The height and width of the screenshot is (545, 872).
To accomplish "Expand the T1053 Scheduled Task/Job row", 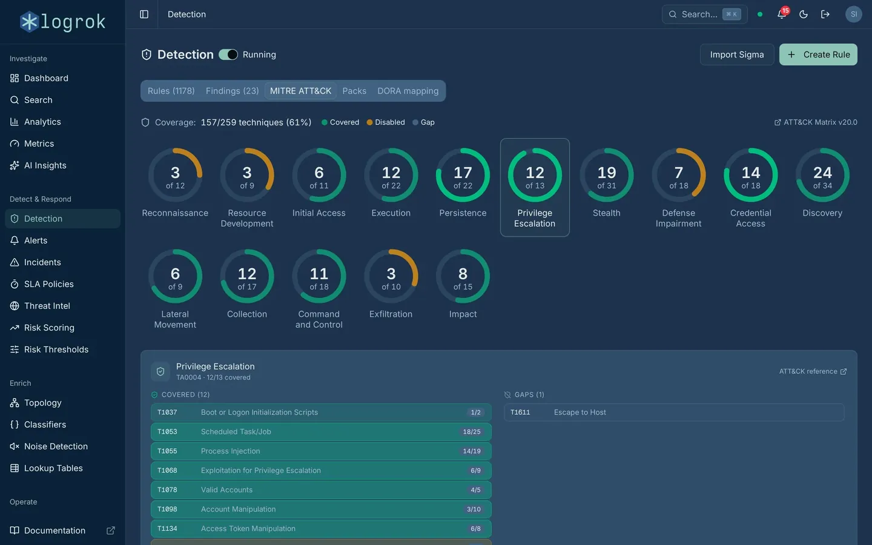I will pyautogui.click(x=321, y=432).
